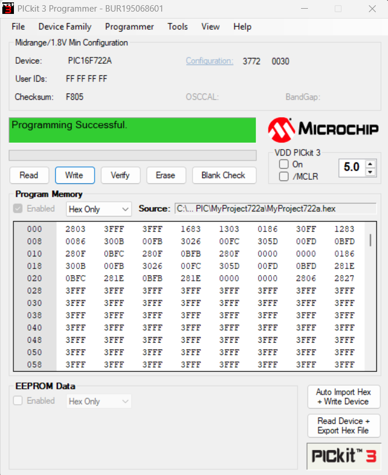Select memory cell 0BFC in row 010
Viewport: 388px width, 475px height.
pyautogui.click(x=114, y=253)
